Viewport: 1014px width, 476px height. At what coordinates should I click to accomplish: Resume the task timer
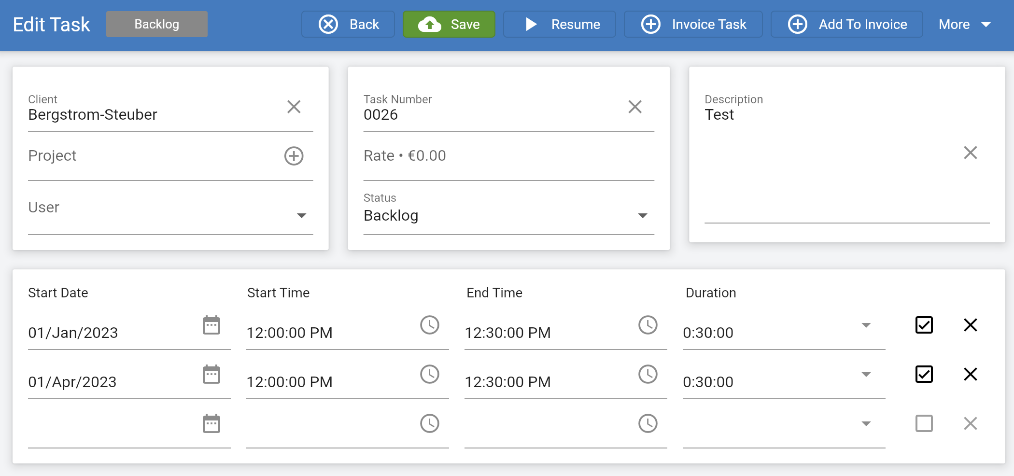(x=559, y=24)
